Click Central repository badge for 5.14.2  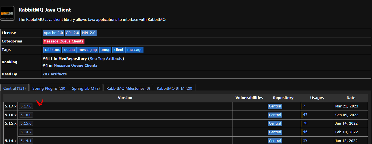(x=275, y=132)
